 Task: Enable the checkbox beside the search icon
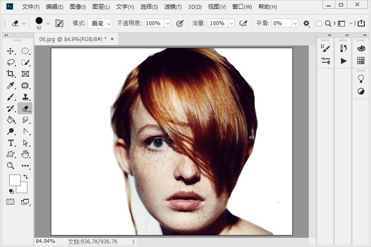coord(319,23)
